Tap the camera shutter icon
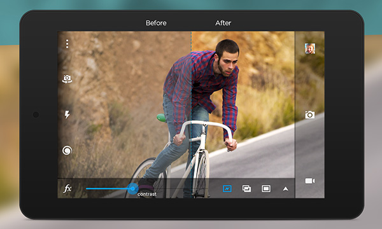The image size is (382, 229). (310, 114)
